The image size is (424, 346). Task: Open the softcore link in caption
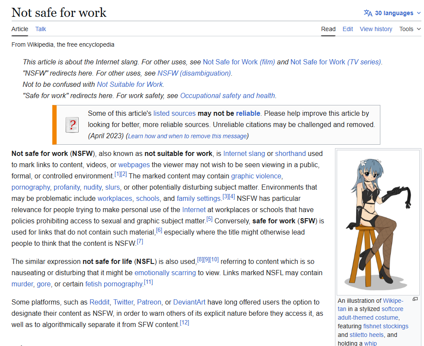[x=392, y=309]
